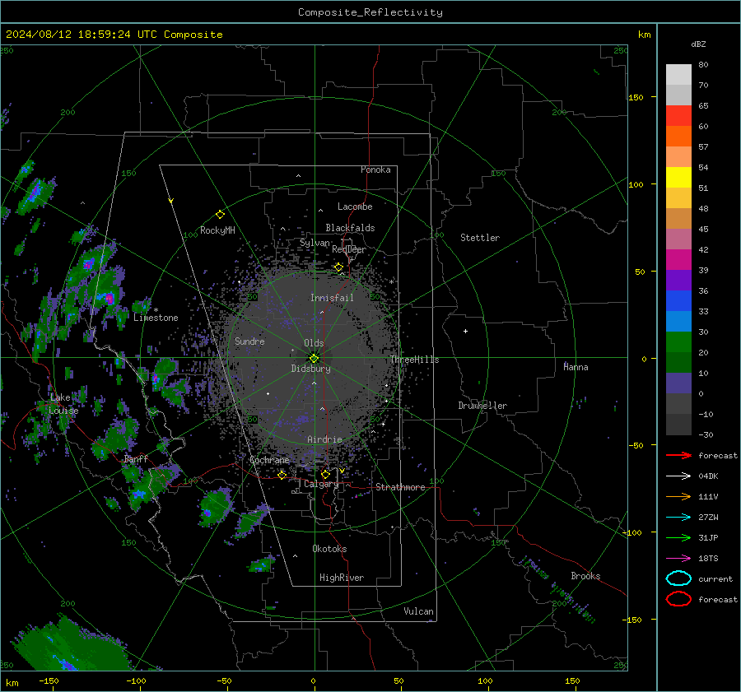This screenshot has height=692, width=741.
Task: Click the current legend text
Action: 715,578
